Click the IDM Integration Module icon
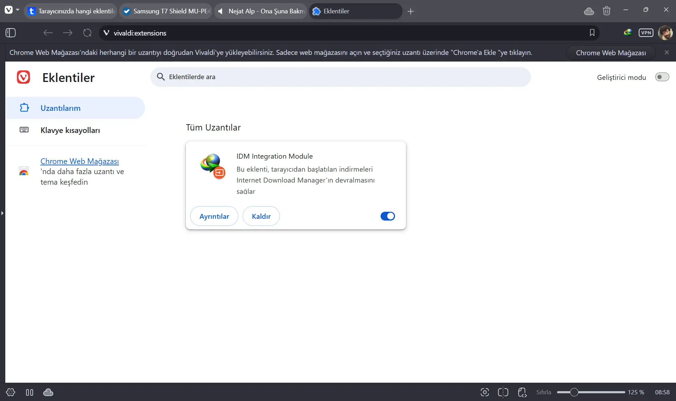 tap(213, 166)
